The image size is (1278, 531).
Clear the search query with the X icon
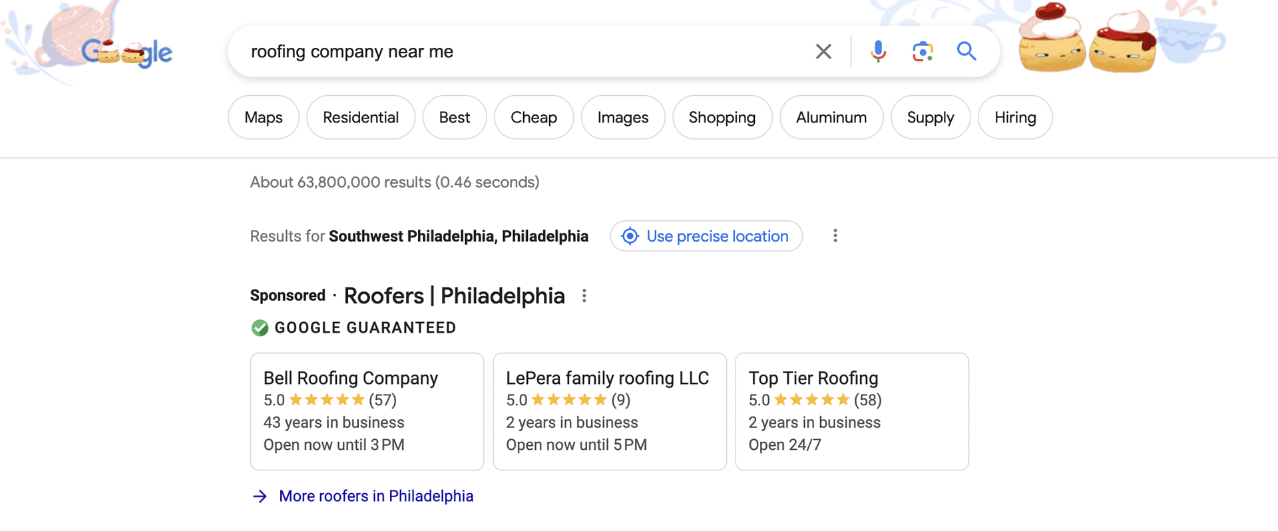pos(823,51)
